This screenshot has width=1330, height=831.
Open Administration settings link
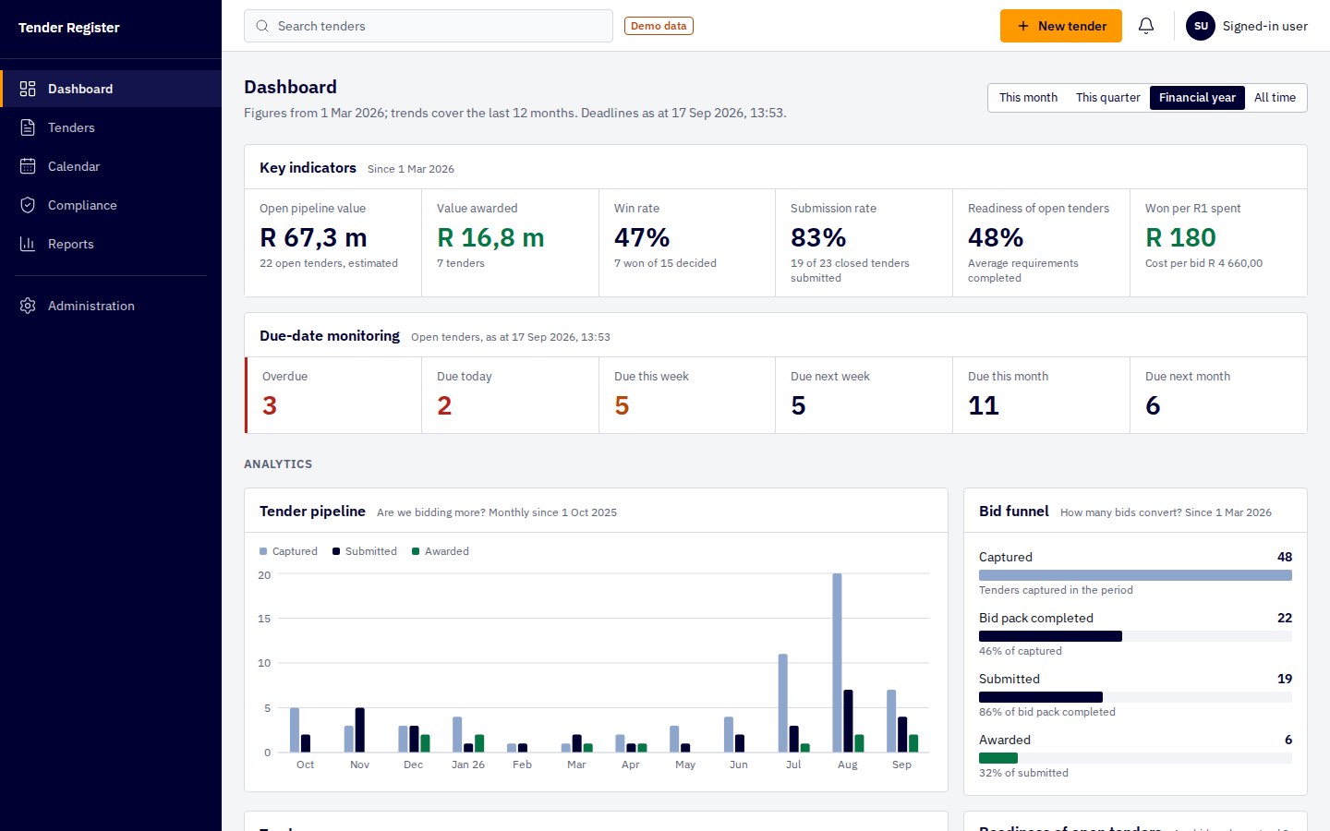111,306
